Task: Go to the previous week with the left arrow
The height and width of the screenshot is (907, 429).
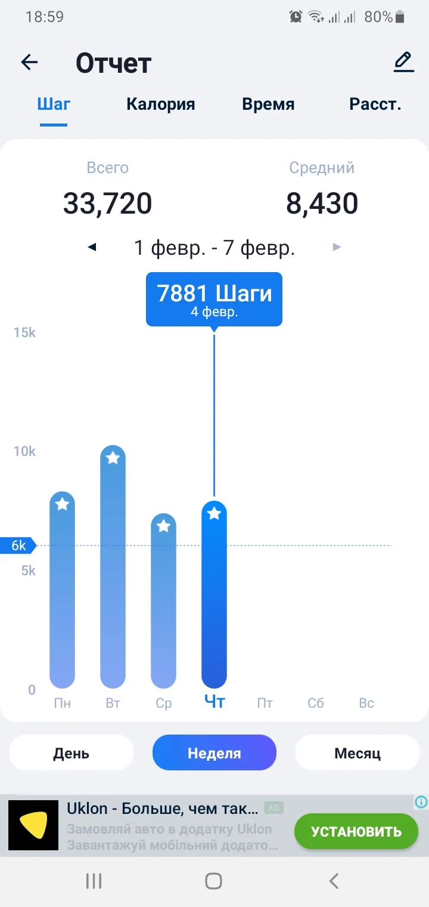Action: coord(92,246)
